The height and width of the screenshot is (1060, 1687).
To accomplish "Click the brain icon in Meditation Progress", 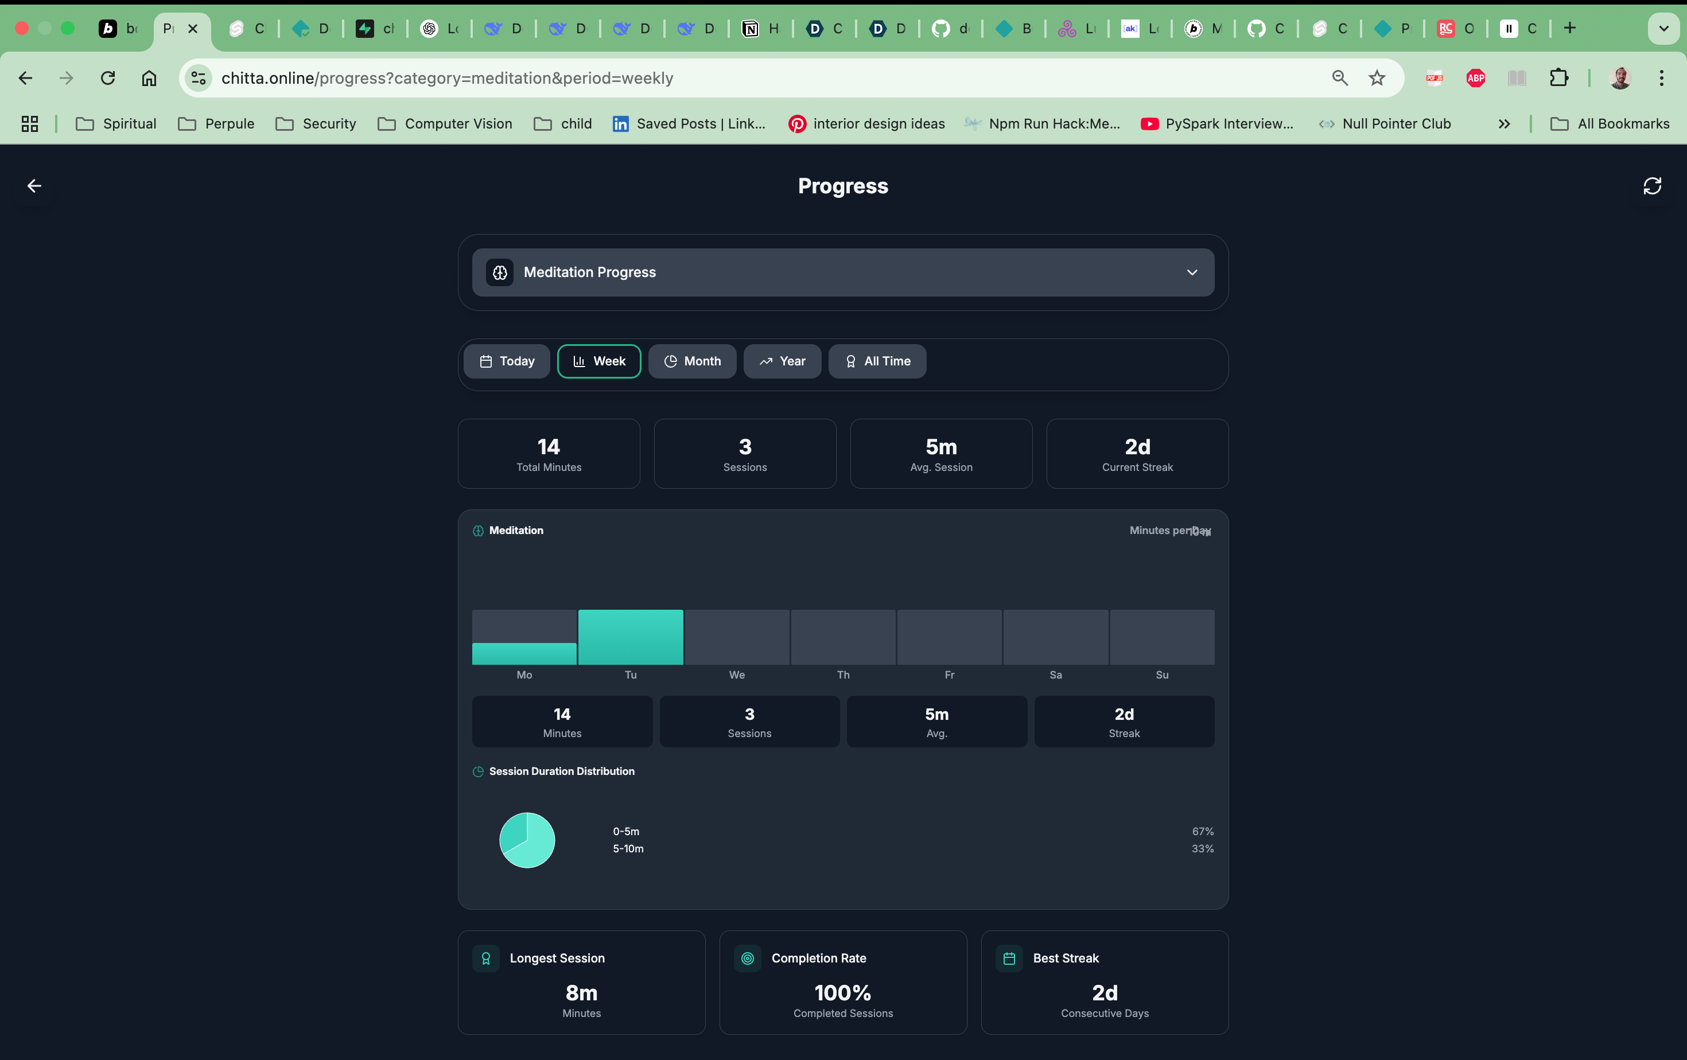I will pos(500,272).
